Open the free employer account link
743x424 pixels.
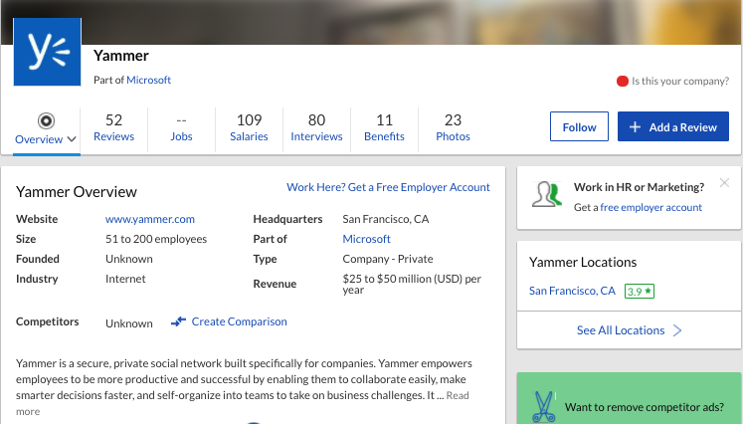(651, 208)
